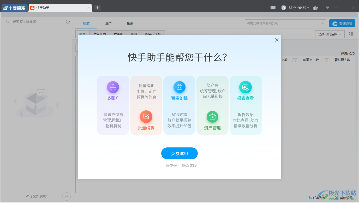
Task: Click the 批量编辑 orange icon
Action: tap(146, 117)
